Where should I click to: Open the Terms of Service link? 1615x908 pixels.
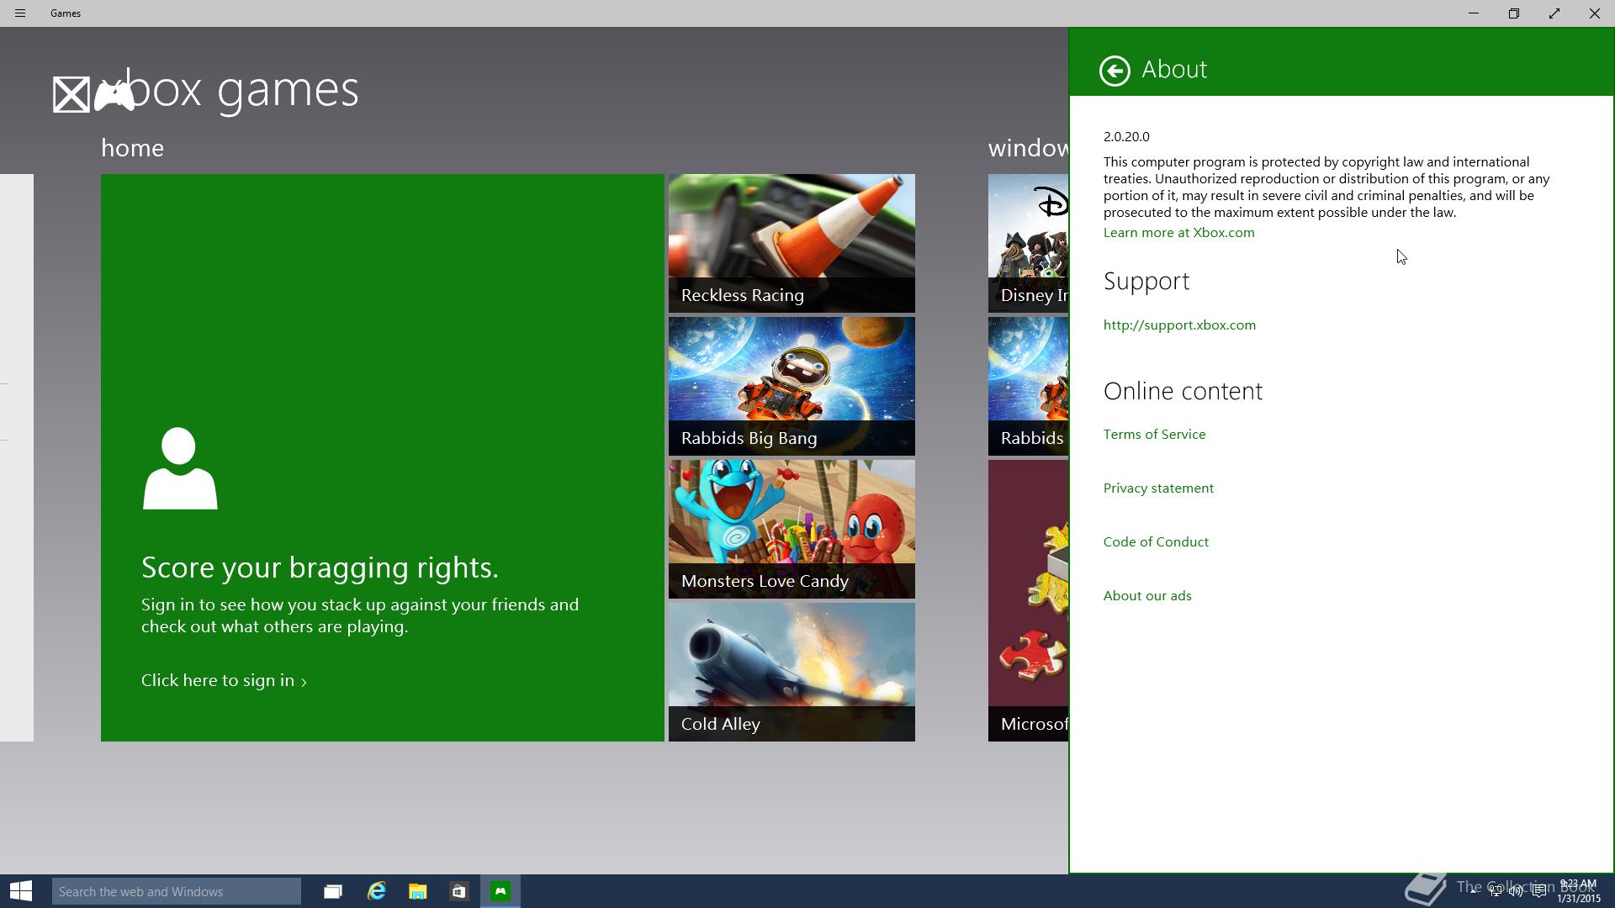click(1154, 435)
